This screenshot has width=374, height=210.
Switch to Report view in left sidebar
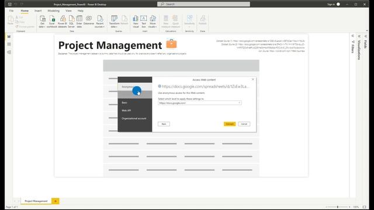(9, 36)
